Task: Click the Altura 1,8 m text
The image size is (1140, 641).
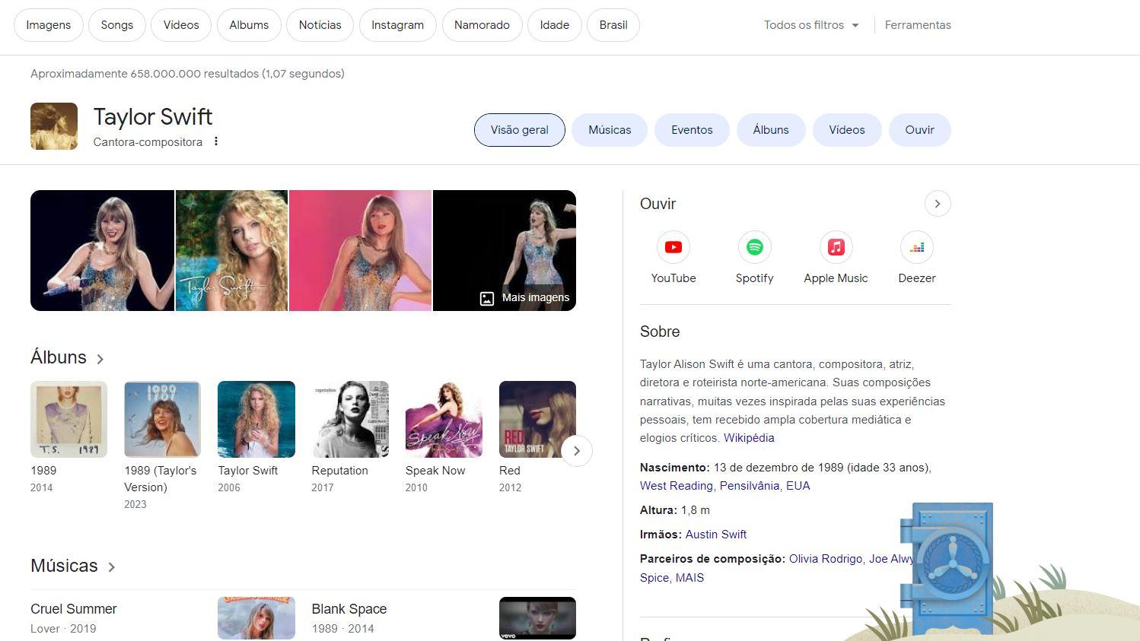Action: pyautogui.click(x=675, y=510)
